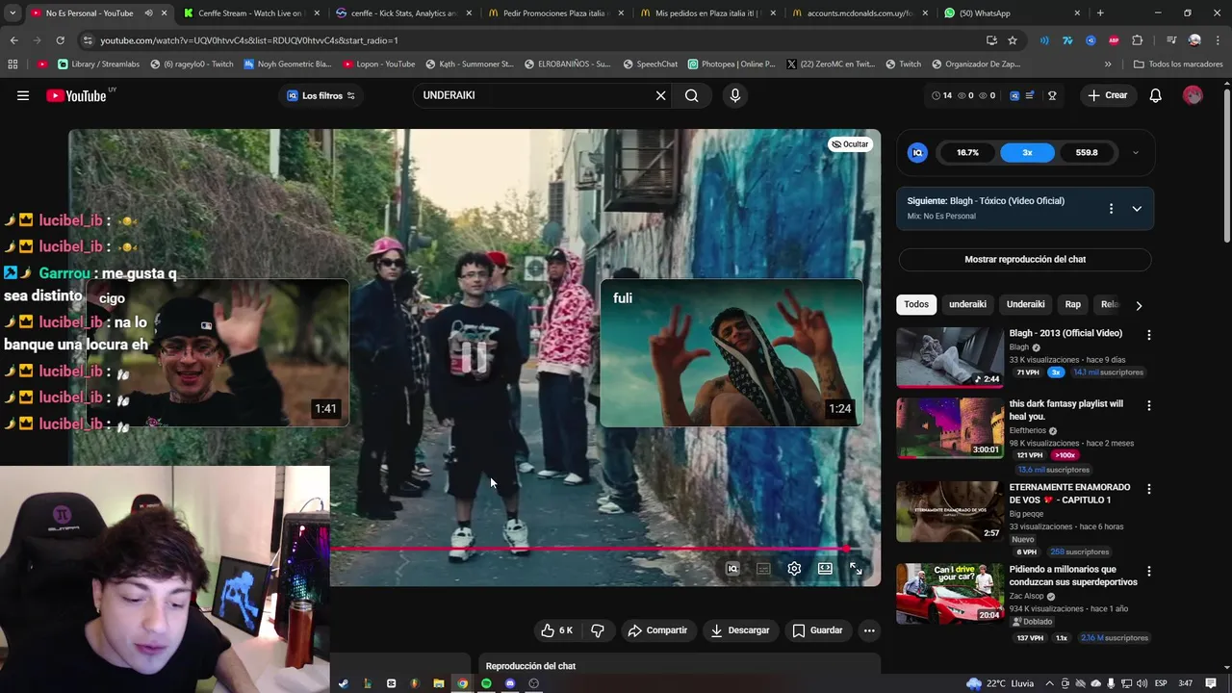Select the lowercase underaiki filter chip
The height and width of the screenshot is (693, 1232).
967,304
